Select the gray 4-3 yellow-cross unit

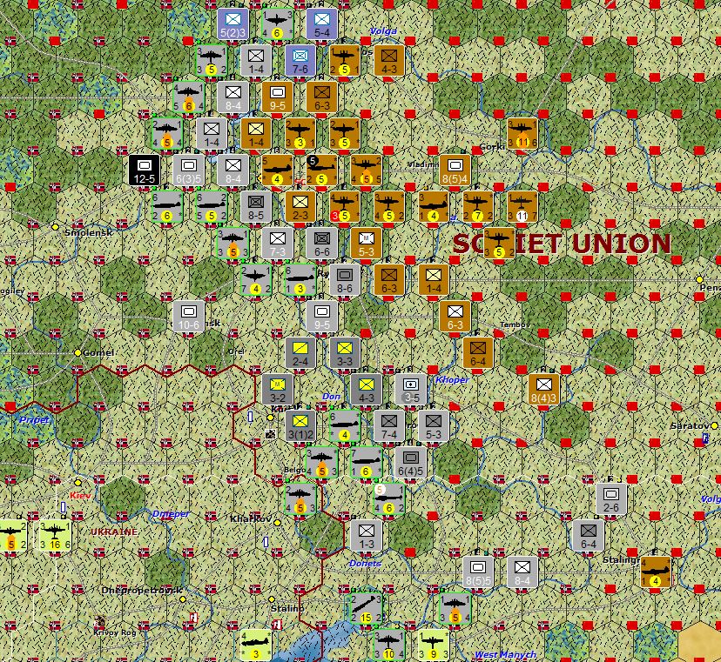coord(366,389)
